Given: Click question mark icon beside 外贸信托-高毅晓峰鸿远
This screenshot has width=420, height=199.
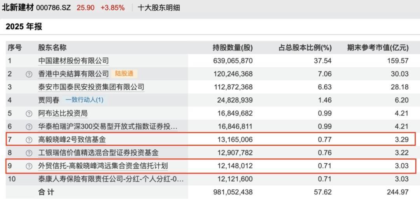Looking at the screenshot, I should point(29,166).
